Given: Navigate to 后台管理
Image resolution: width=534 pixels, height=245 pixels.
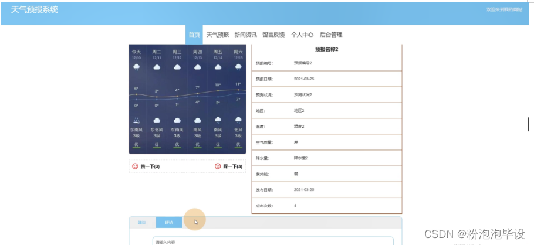Looking at the screenshot, I should (331, 35).
